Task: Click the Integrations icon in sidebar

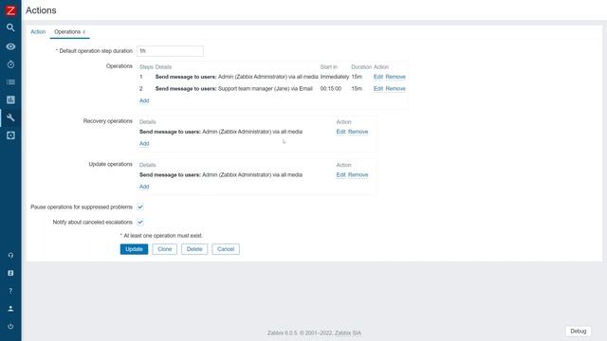Action: [x=10, y=273]
